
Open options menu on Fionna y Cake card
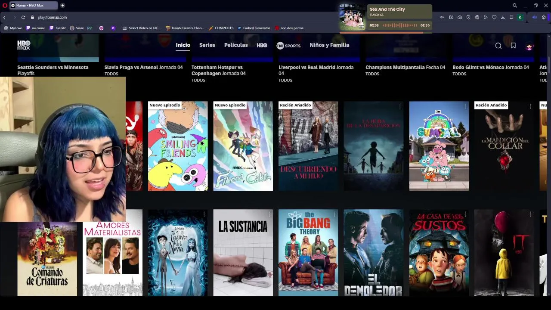pos(269,106)
